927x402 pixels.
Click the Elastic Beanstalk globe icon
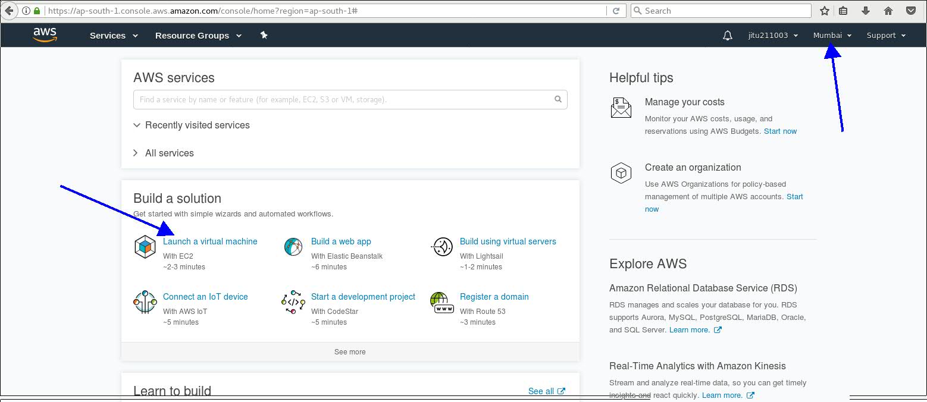pyautogui.click(x=293, y=247)
